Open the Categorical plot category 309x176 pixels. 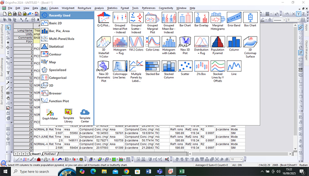click(x=67, y=78)
